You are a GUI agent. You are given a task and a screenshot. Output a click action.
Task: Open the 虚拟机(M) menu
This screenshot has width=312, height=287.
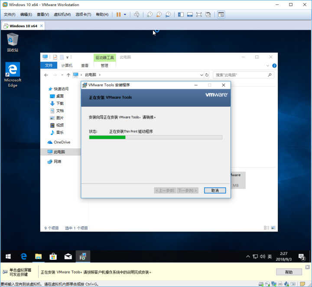pos(62,15)
